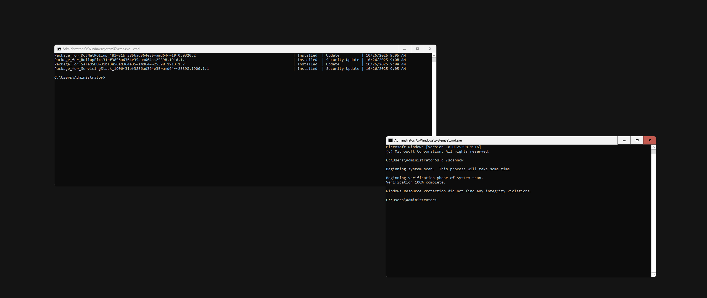This screenshot has width=707, height=298.
Task: Open system menu icon of 'cmd.exe - cmd' window
Action: (59, 49)
